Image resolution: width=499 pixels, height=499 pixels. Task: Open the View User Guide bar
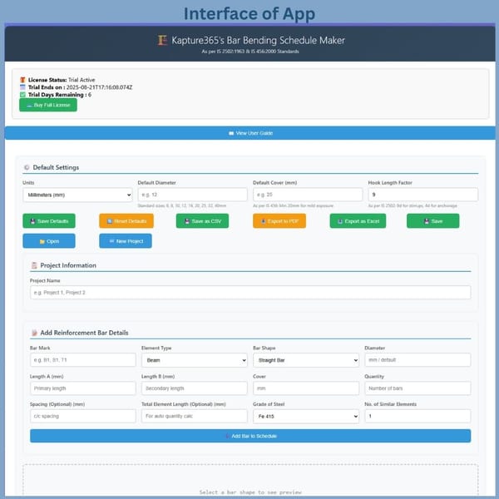[x=249, y=133]
